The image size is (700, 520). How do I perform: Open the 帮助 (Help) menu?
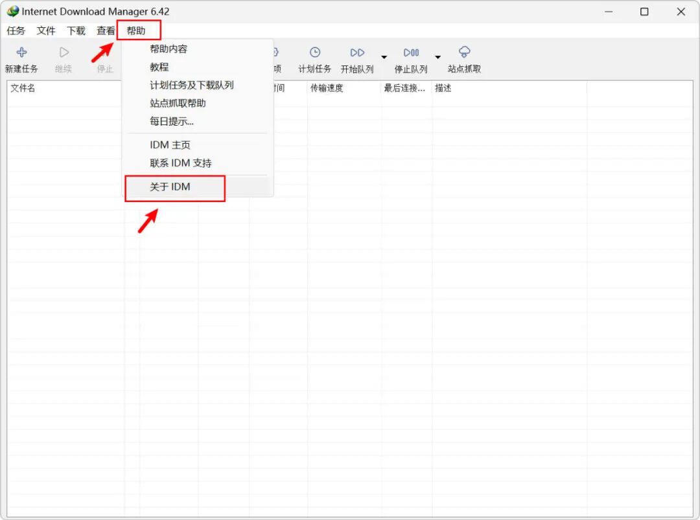point(136,30)
